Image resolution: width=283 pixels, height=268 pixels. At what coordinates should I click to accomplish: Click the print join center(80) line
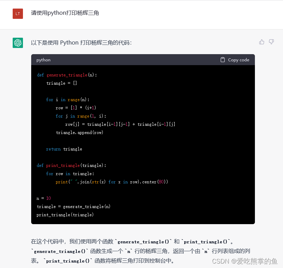[x=112, y=182]
